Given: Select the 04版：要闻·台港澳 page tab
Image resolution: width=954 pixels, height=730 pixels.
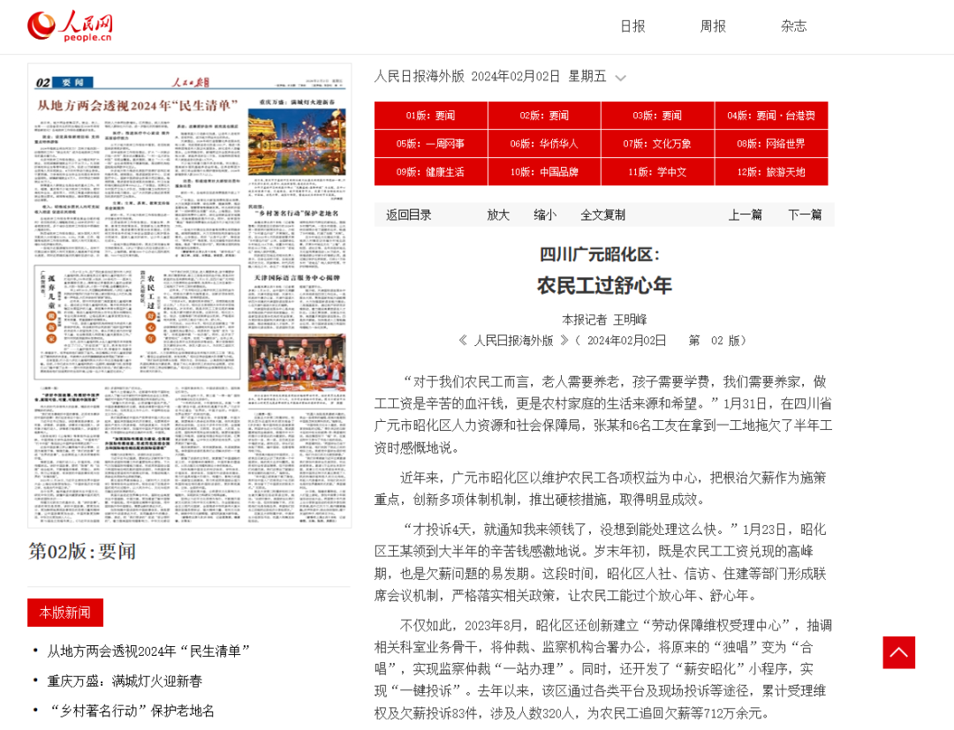Looking at the screenshot, I should pos(770,116).
